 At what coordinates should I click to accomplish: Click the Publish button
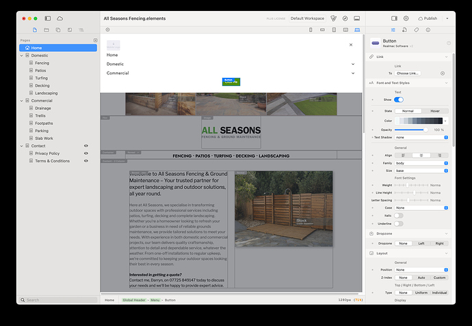428,18
